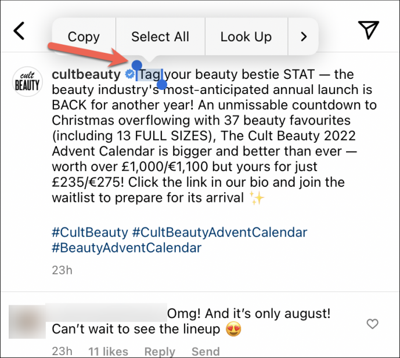This screenshot has width=400, height=358.
Task: Tap Send under the comment
Action: (x=206, y=351)
